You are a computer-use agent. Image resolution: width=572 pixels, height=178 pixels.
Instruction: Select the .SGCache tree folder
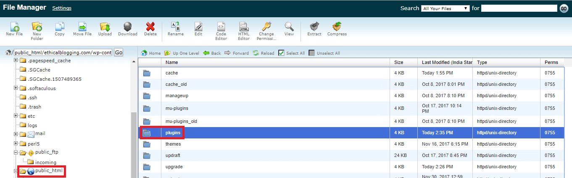point(40,70)
